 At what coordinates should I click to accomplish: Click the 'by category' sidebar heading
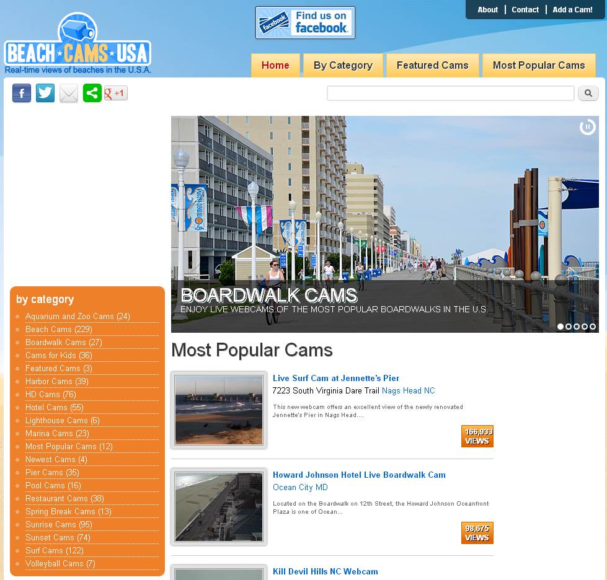45,299
